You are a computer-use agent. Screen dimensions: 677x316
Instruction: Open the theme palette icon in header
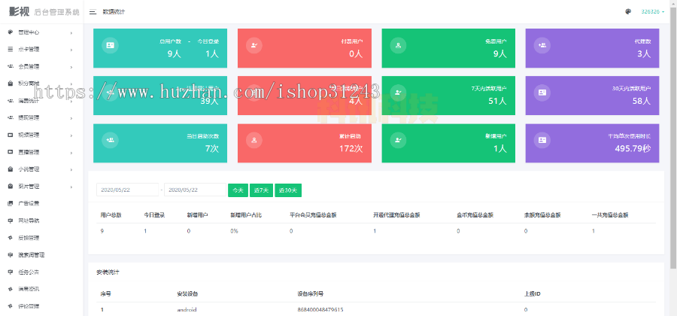[628, 12]
